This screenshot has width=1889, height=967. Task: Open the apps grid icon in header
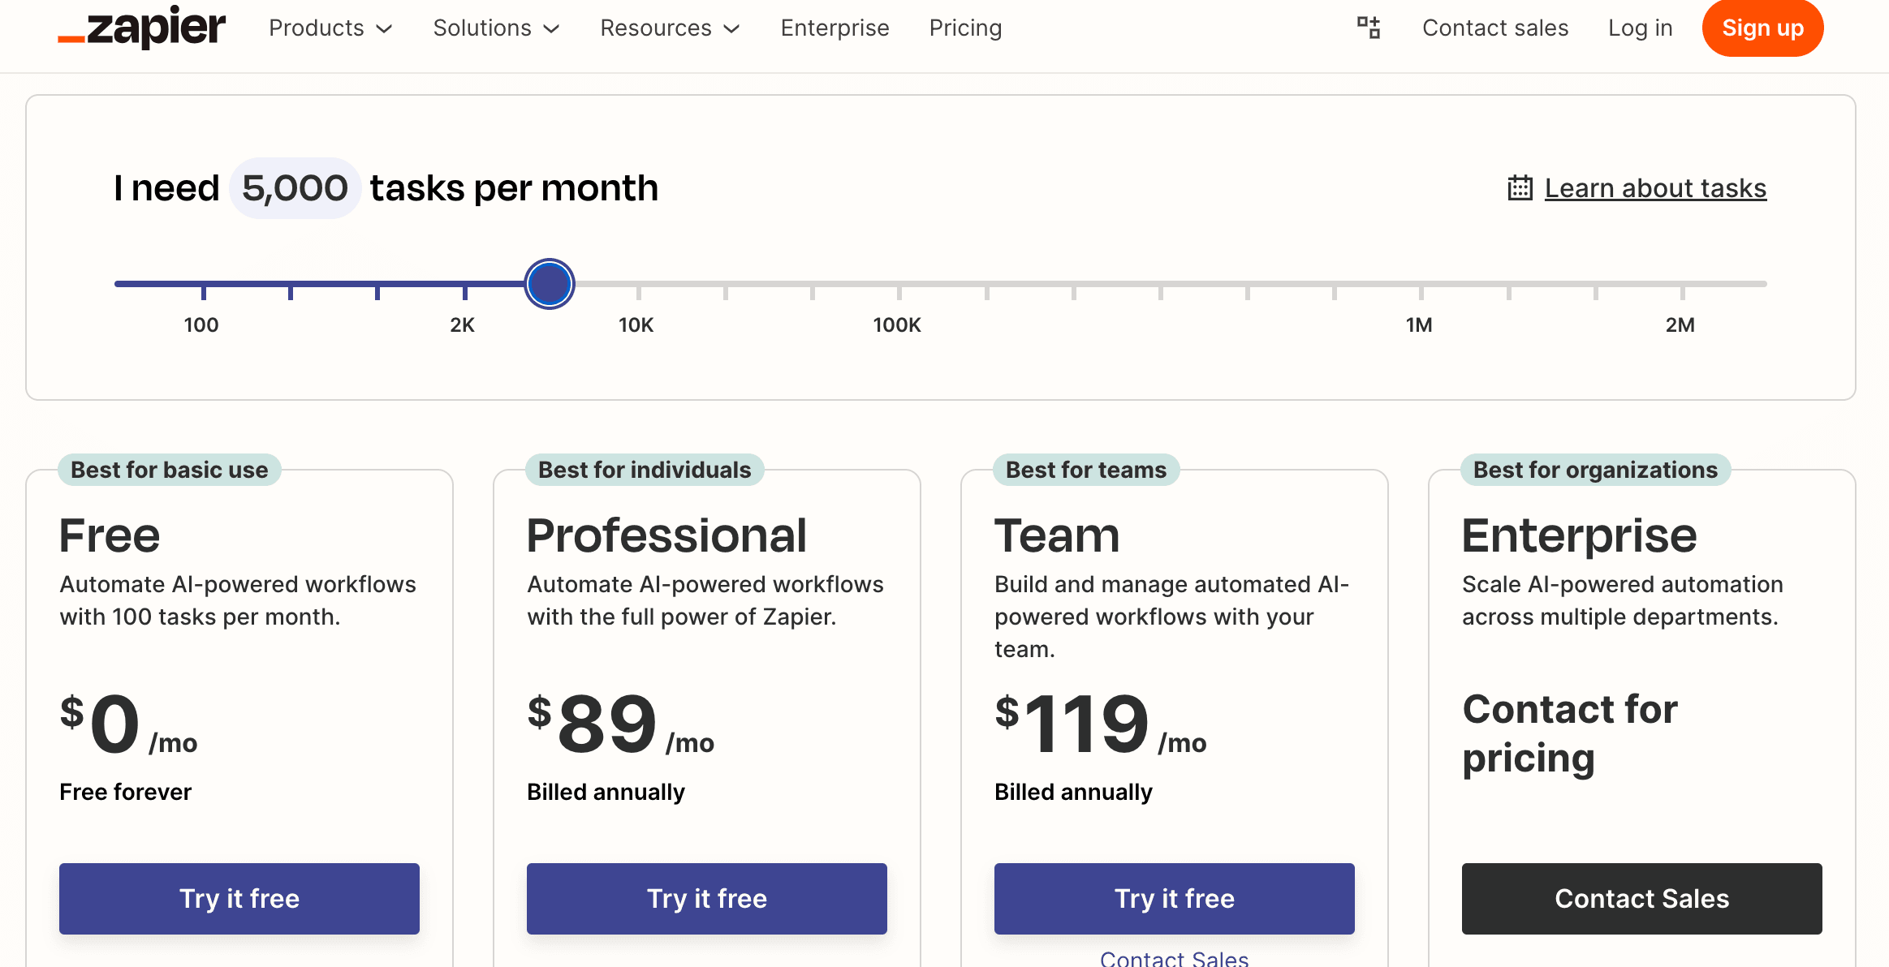pyautogui.click(x=1369, y=28)
